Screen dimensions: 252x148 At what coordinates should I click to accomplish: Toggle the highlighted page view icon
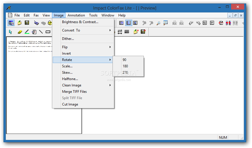click(x=128, y=23)
